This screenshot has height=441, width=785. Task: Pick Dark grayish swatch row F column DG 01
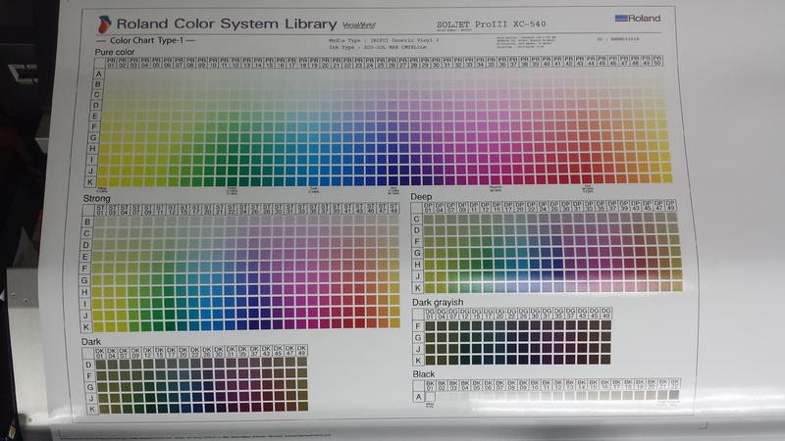430,326
